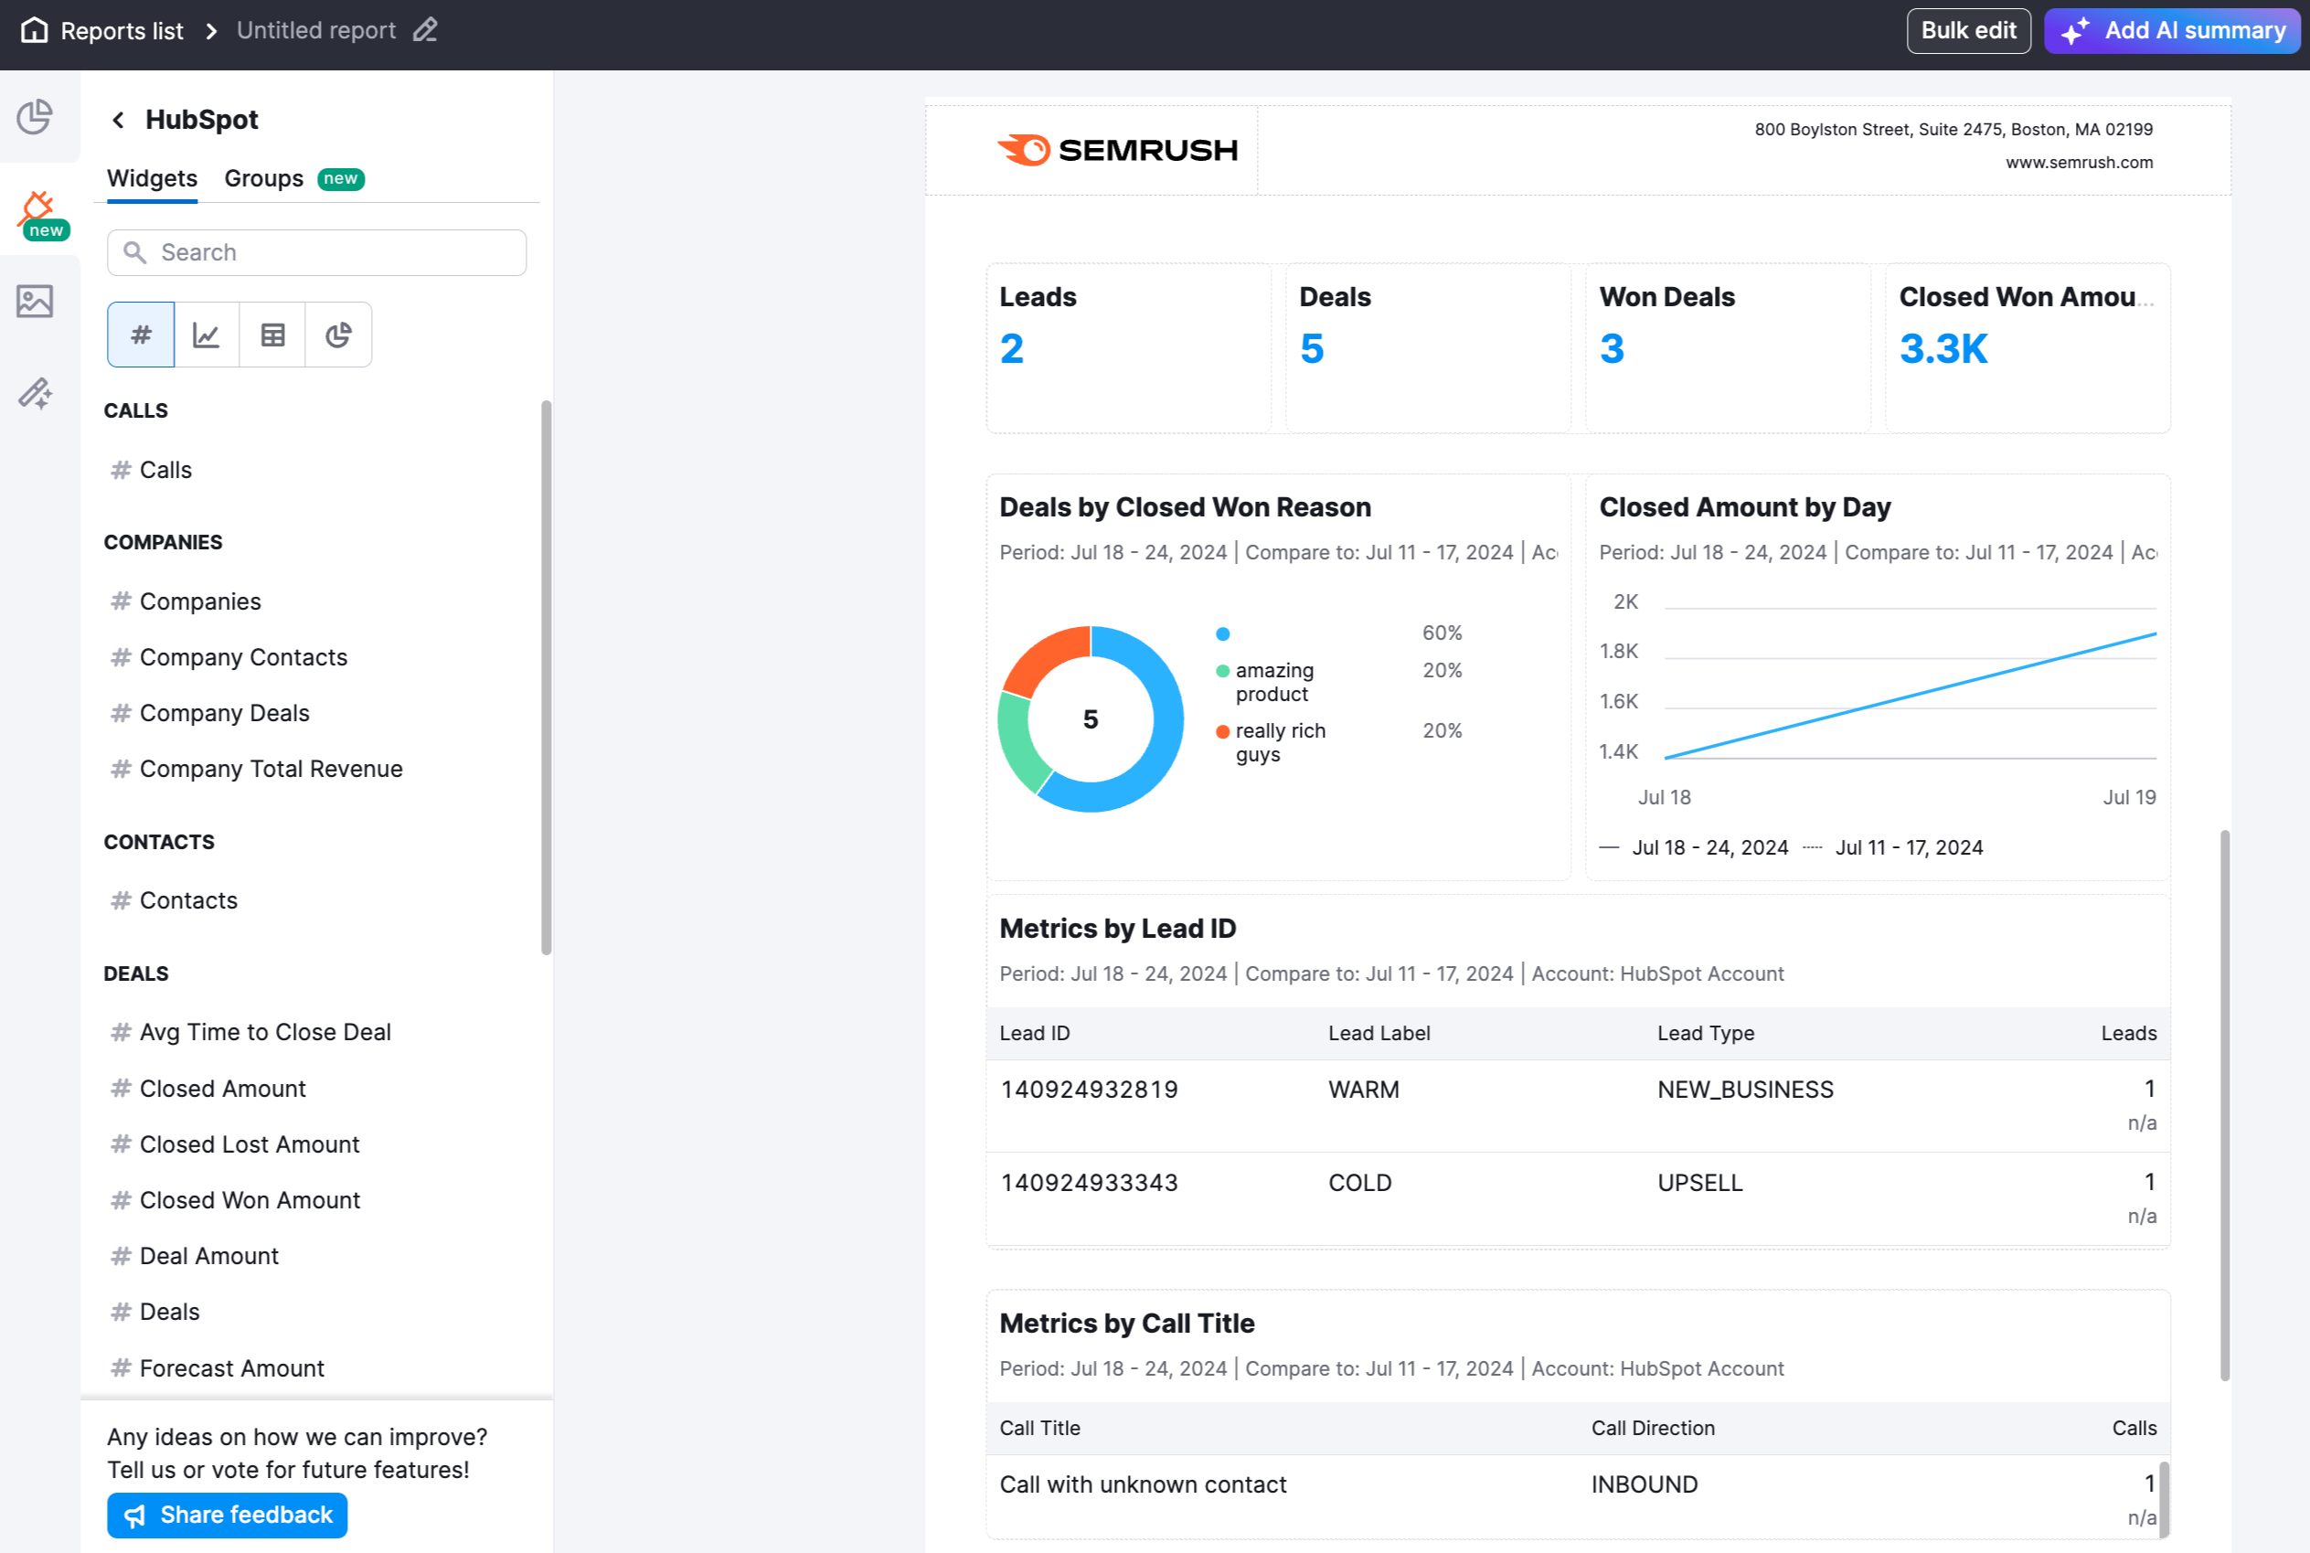The height and width of the screenshot is (1553, 2310).
Task: Add the Calls widget
Action: (x=165, y=470)
